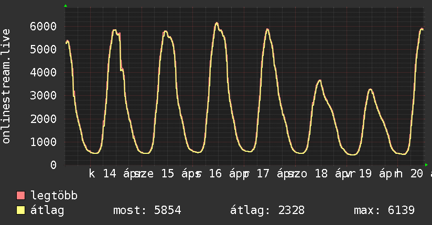Click the onlinestream.live vertical axis title
Image resolution: width=432 pixels, height=225 pixels.
pyautogui.click(x=6, y=86)
